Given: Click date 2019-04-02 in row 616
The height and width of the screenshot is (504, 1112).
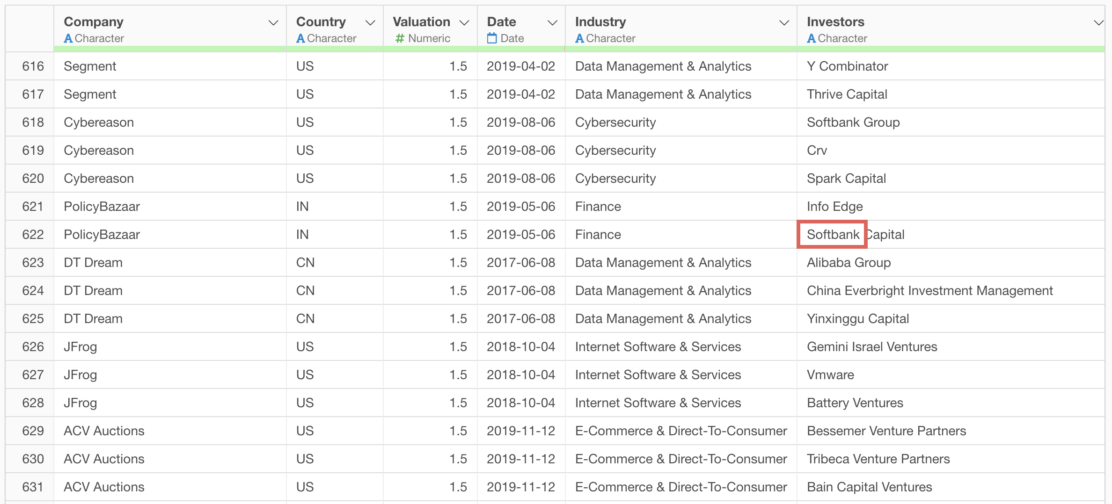Looking at the screenshot, I should 521,66.
